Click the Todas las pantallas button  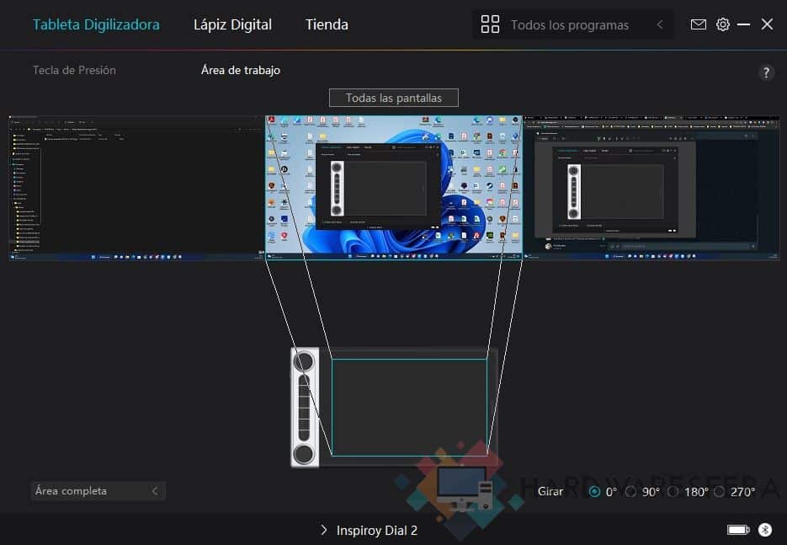coord(393,98)
